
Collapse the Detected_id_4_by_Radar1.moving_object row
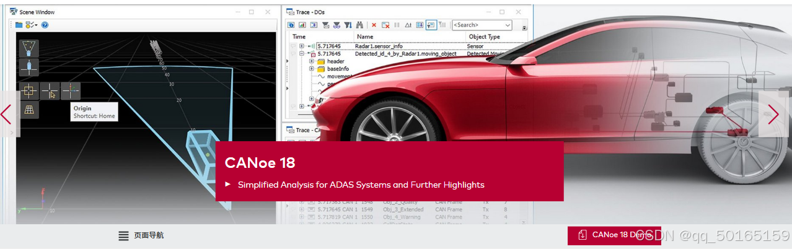click(x=302, y=54)
